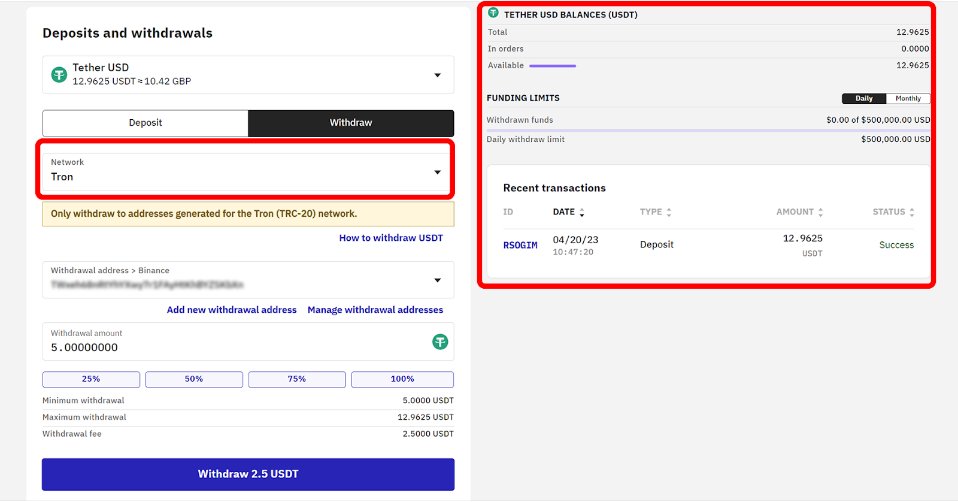Click the Daily withdraw limit $500,000.00 USD

(x=896, y=139)
